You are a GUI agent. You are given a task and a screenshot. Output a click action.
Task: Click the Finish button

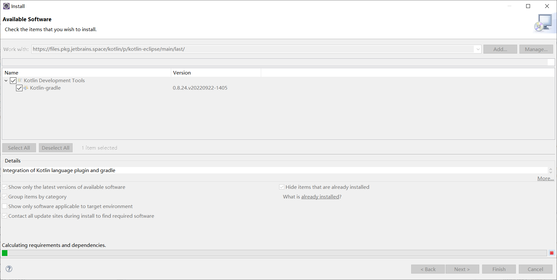(499, 269)
